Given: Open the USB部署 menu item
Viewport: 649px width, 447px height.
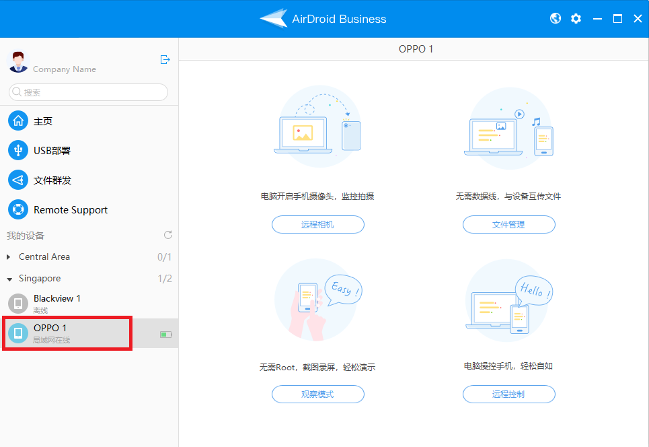Looking at the screenshot, I should pyautogui.click(x=89, y=150).
